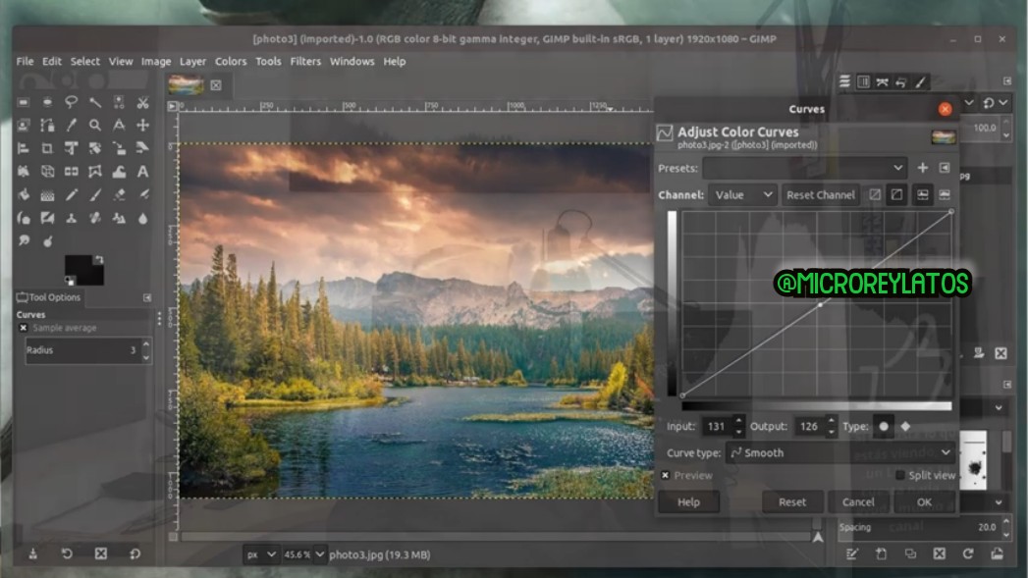The height and width of the screenshot is (578, 1028).
Task: Open the File menu
Action: point(25,61)
